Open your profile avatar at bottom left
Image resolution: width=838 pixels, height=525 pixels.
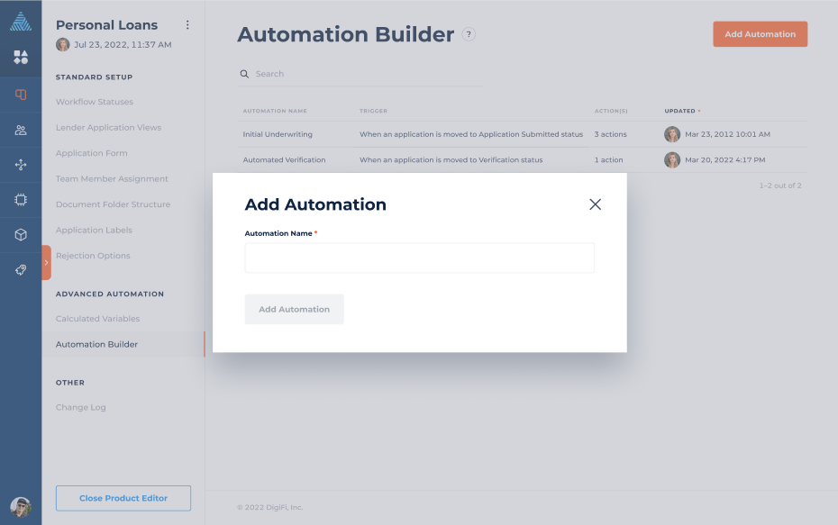tap(21, 506)
